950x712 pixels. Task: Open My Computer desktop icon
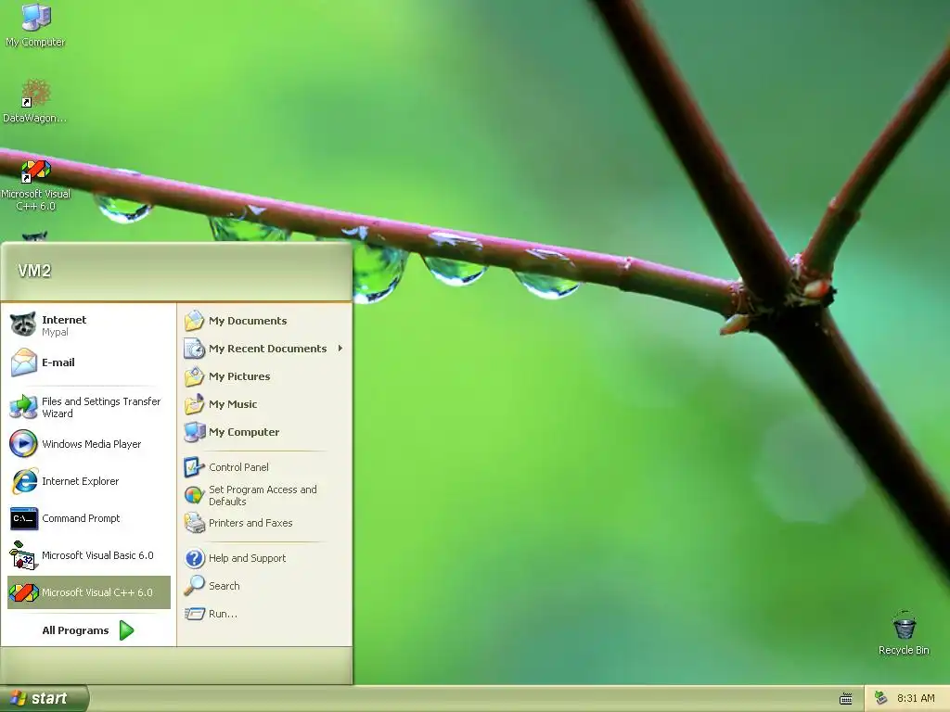(x=35, y=24)
